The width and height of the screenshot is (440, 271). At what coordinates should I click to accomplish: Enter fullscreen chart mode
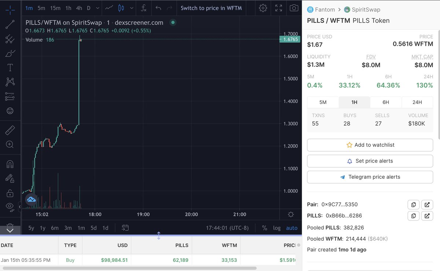pyautogui.click(x=278, y=8)
